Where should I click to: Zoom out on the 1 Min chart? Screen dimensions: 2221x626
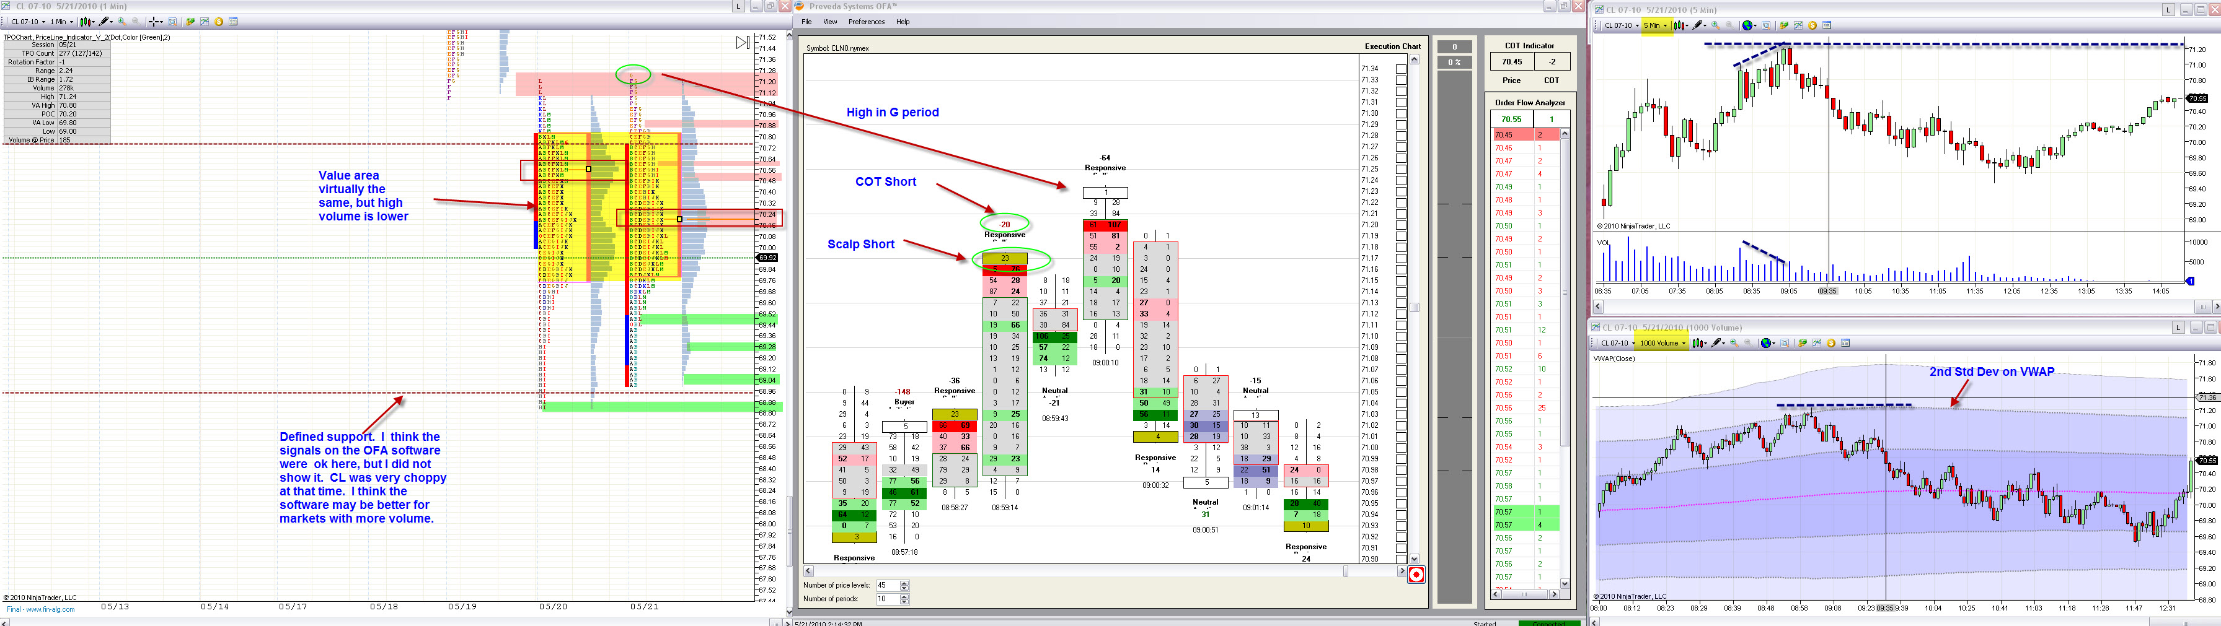pos(135,22)
